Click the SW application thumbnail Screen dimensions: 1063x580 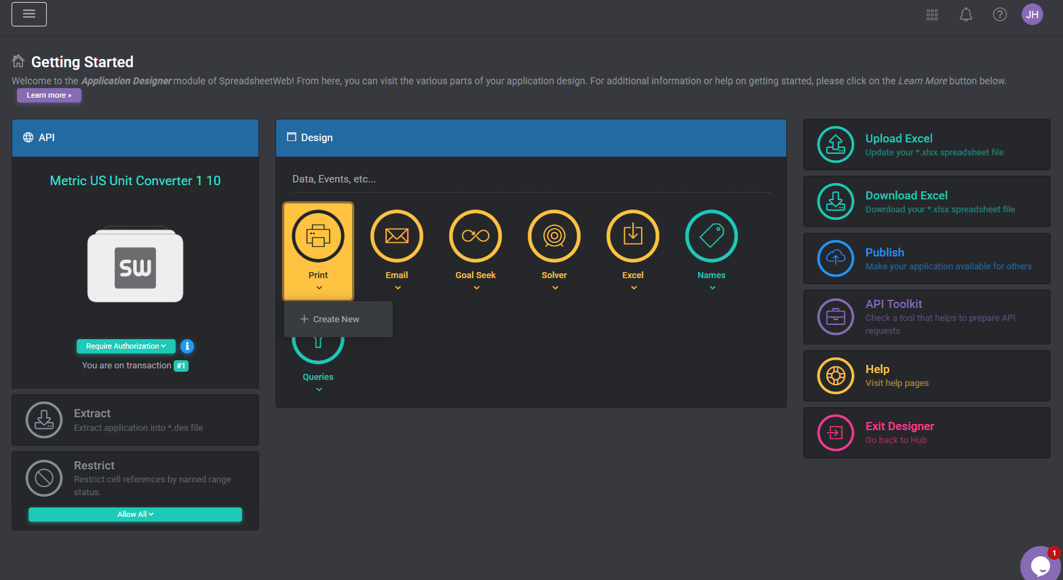136,265
